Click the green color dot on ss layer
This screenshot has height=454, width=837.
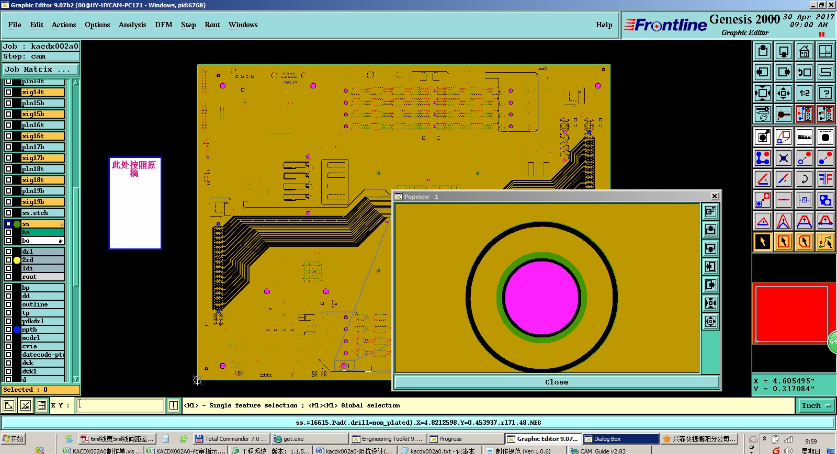17,224
